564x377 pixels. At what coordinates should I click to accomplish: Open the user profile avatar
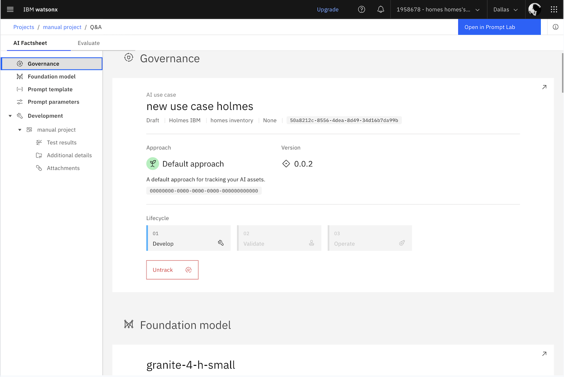coord(535,9)
